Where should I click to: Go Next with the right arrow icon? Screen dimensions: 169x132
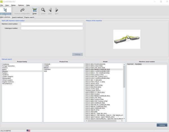[57, 11]
